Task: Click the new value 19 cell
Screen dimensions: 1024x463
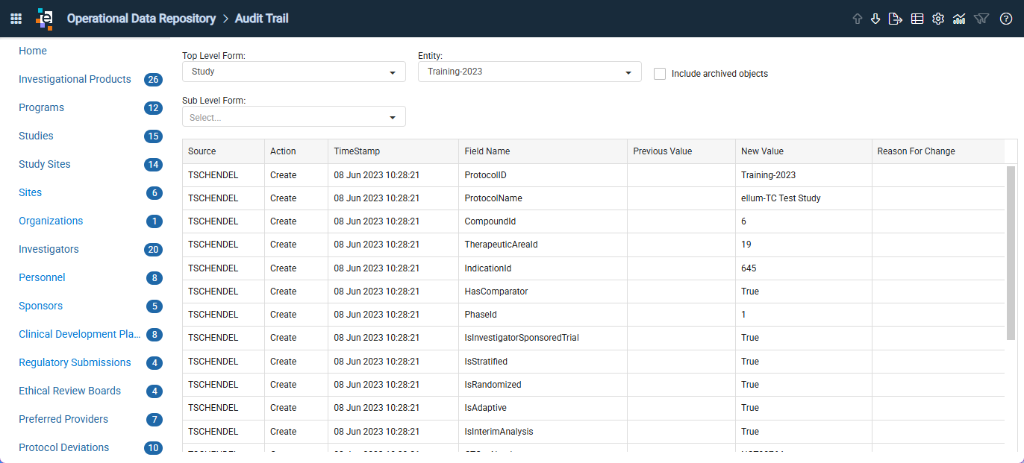Action: (804, 245)
